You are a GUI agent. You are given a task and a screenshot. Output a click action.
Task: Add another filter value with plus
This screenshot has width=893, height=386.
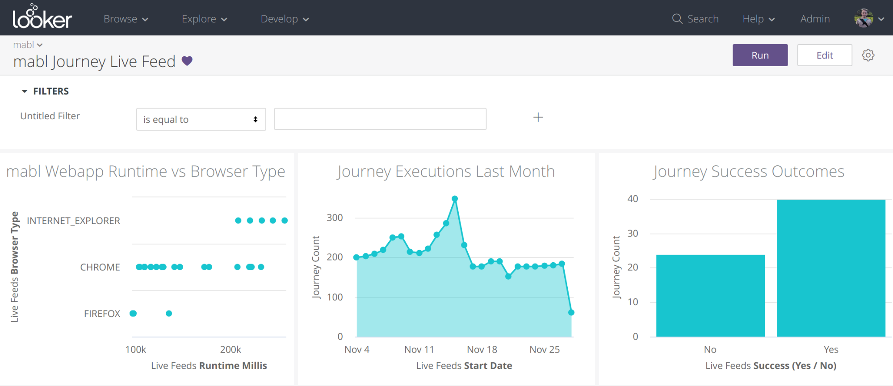538,117
